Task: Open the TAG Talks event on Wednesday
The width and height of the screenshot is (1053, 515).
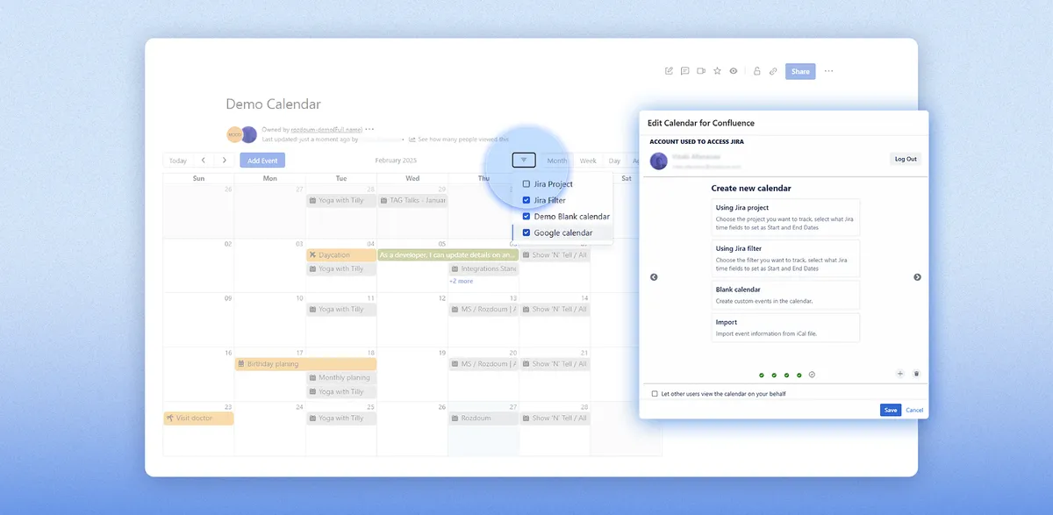Action: (413, 200)
